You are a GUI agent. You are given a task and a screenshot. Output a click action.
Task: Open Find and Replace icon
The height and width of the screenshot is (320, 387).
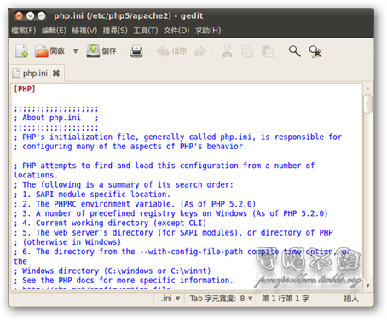(x=315, y=51)
